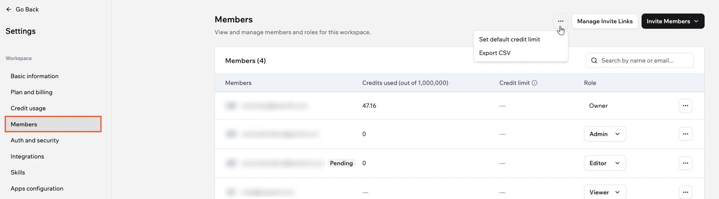This screenshot has width=719, height=199.
Task: Open the members page more-options ellipsis button
Action: click(560, 21)
